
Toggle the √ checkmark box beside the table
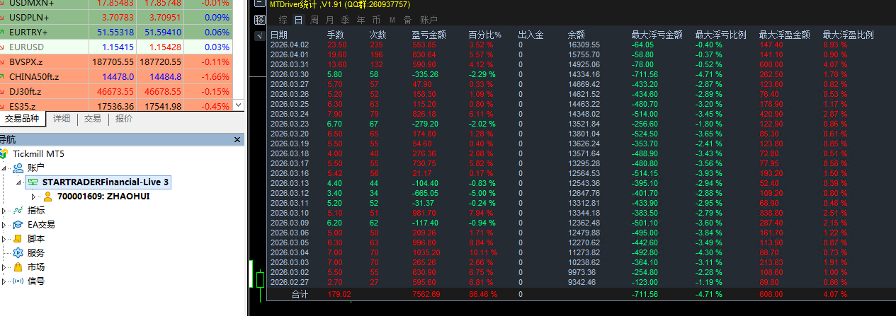(259, 35)
